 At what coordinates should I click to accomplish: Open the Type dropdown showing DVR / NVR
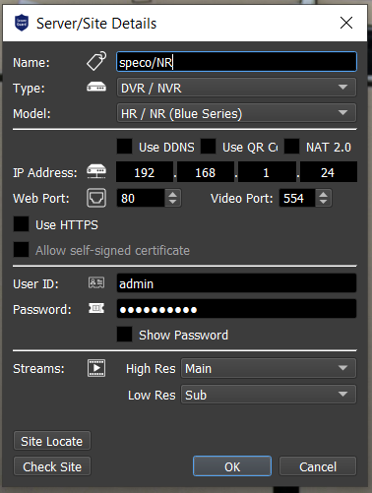click(x=236, y=88)
